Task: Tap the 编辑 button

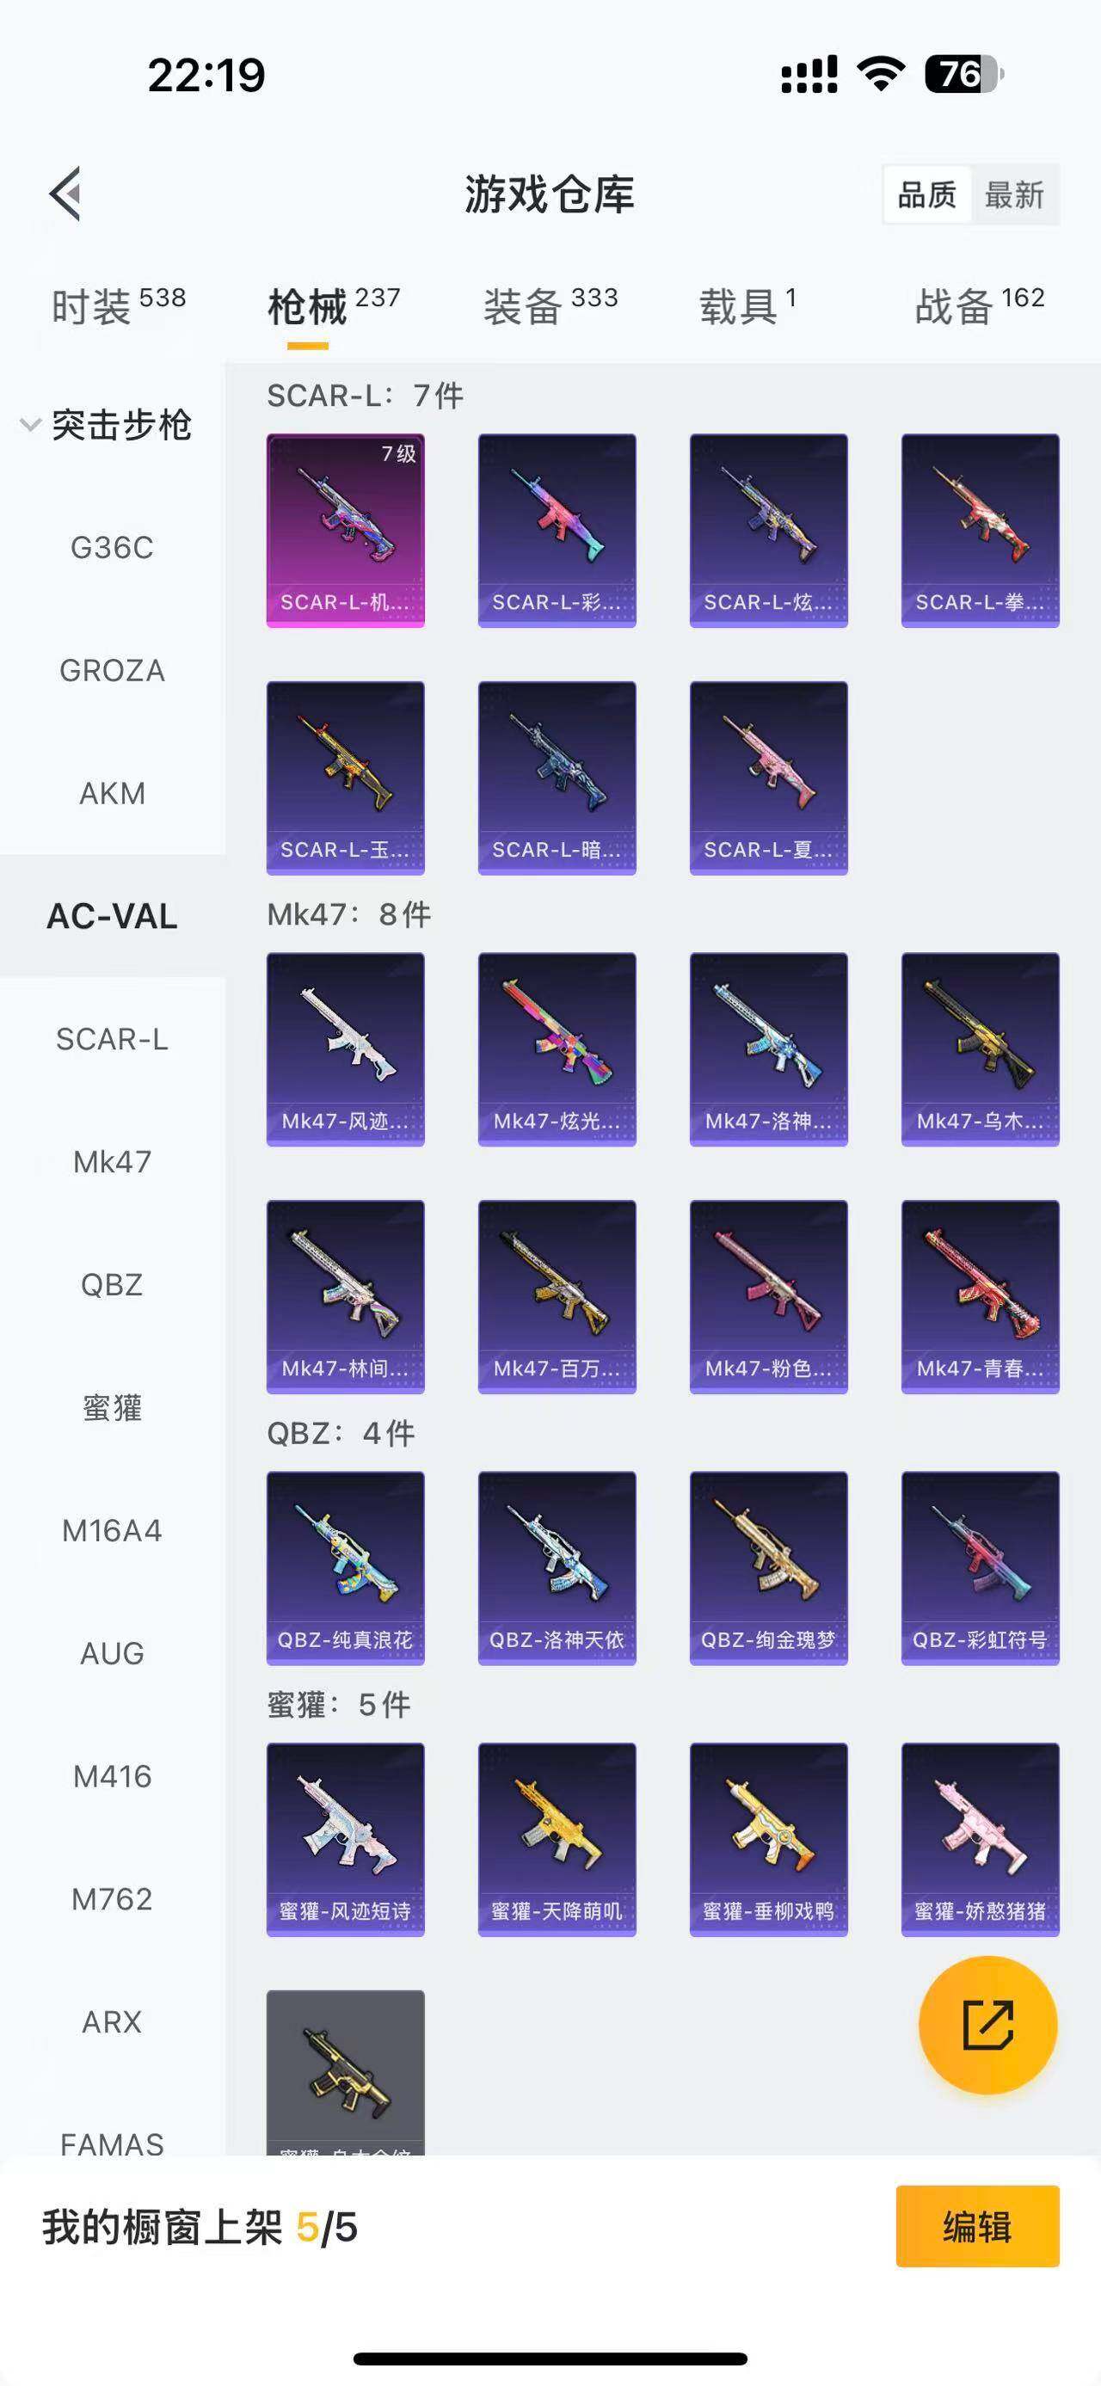Action: coord(978,2227)
